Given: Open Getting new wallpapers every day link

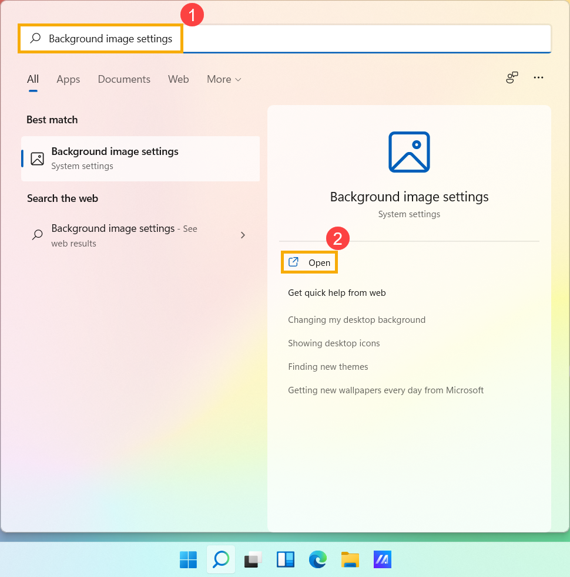Looking at the screenshot, I should point(385,390).
